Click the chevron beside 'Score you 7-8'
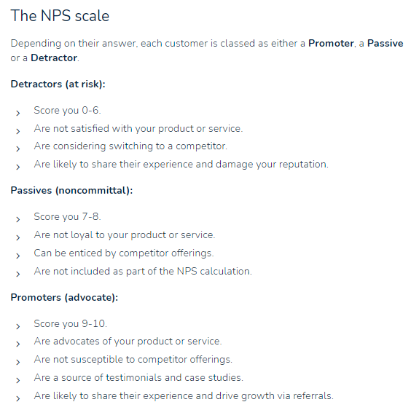Image resolution: width=419 pixels, height=410 pixels. click(x=18, y=219)
